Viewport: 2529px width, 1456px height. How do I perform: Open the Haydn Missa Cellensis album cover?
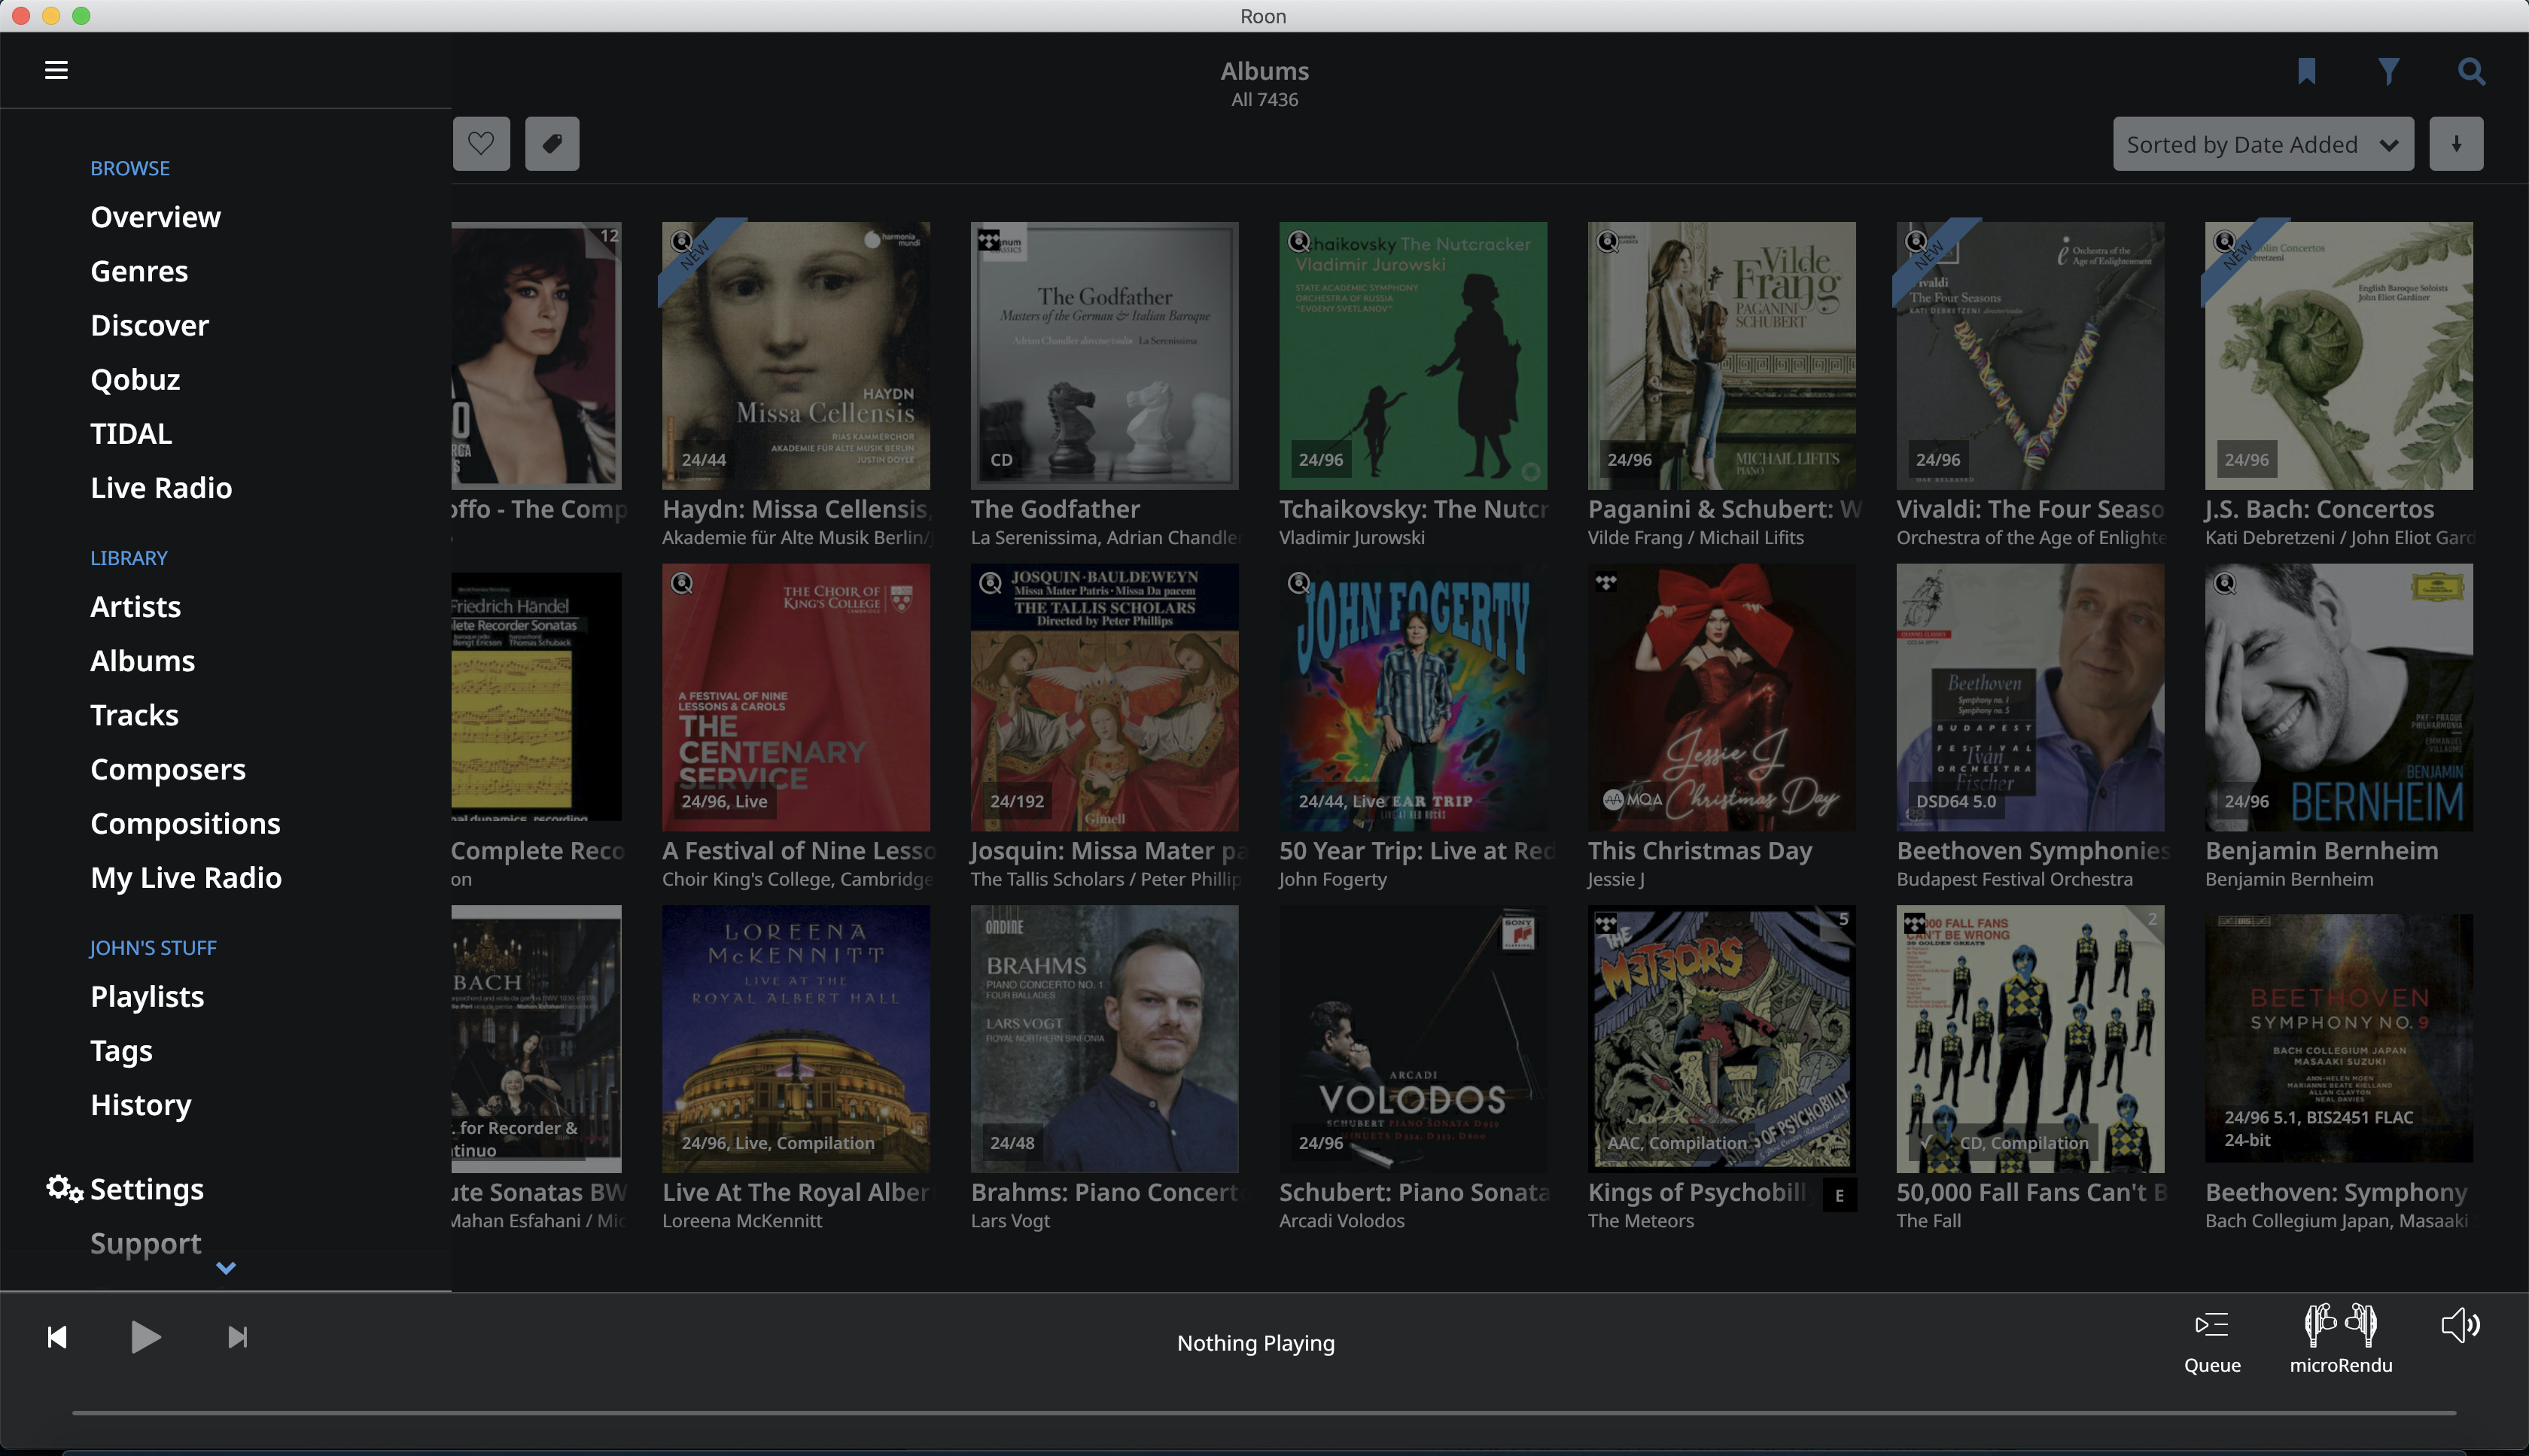[796, 355]
